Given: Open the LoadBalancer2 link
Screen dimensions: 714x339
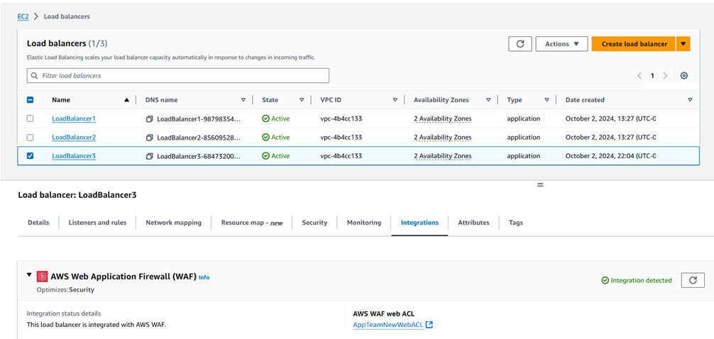Looking at the screenshot, I should point(74,138).
